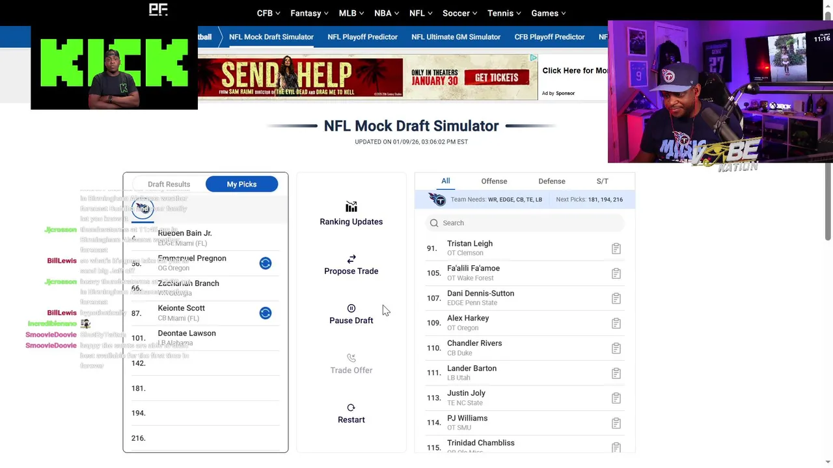Select the My Picks tab
This screenshot has height=468, width=833.
[x=241, y=184]
